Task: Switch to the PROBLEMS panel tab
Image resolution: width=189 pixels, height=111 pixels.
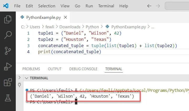Action: [x=31, y=69]
